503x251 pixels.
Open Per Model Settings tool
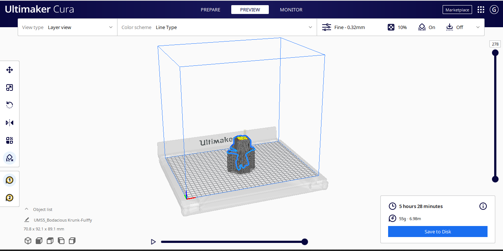10,140
